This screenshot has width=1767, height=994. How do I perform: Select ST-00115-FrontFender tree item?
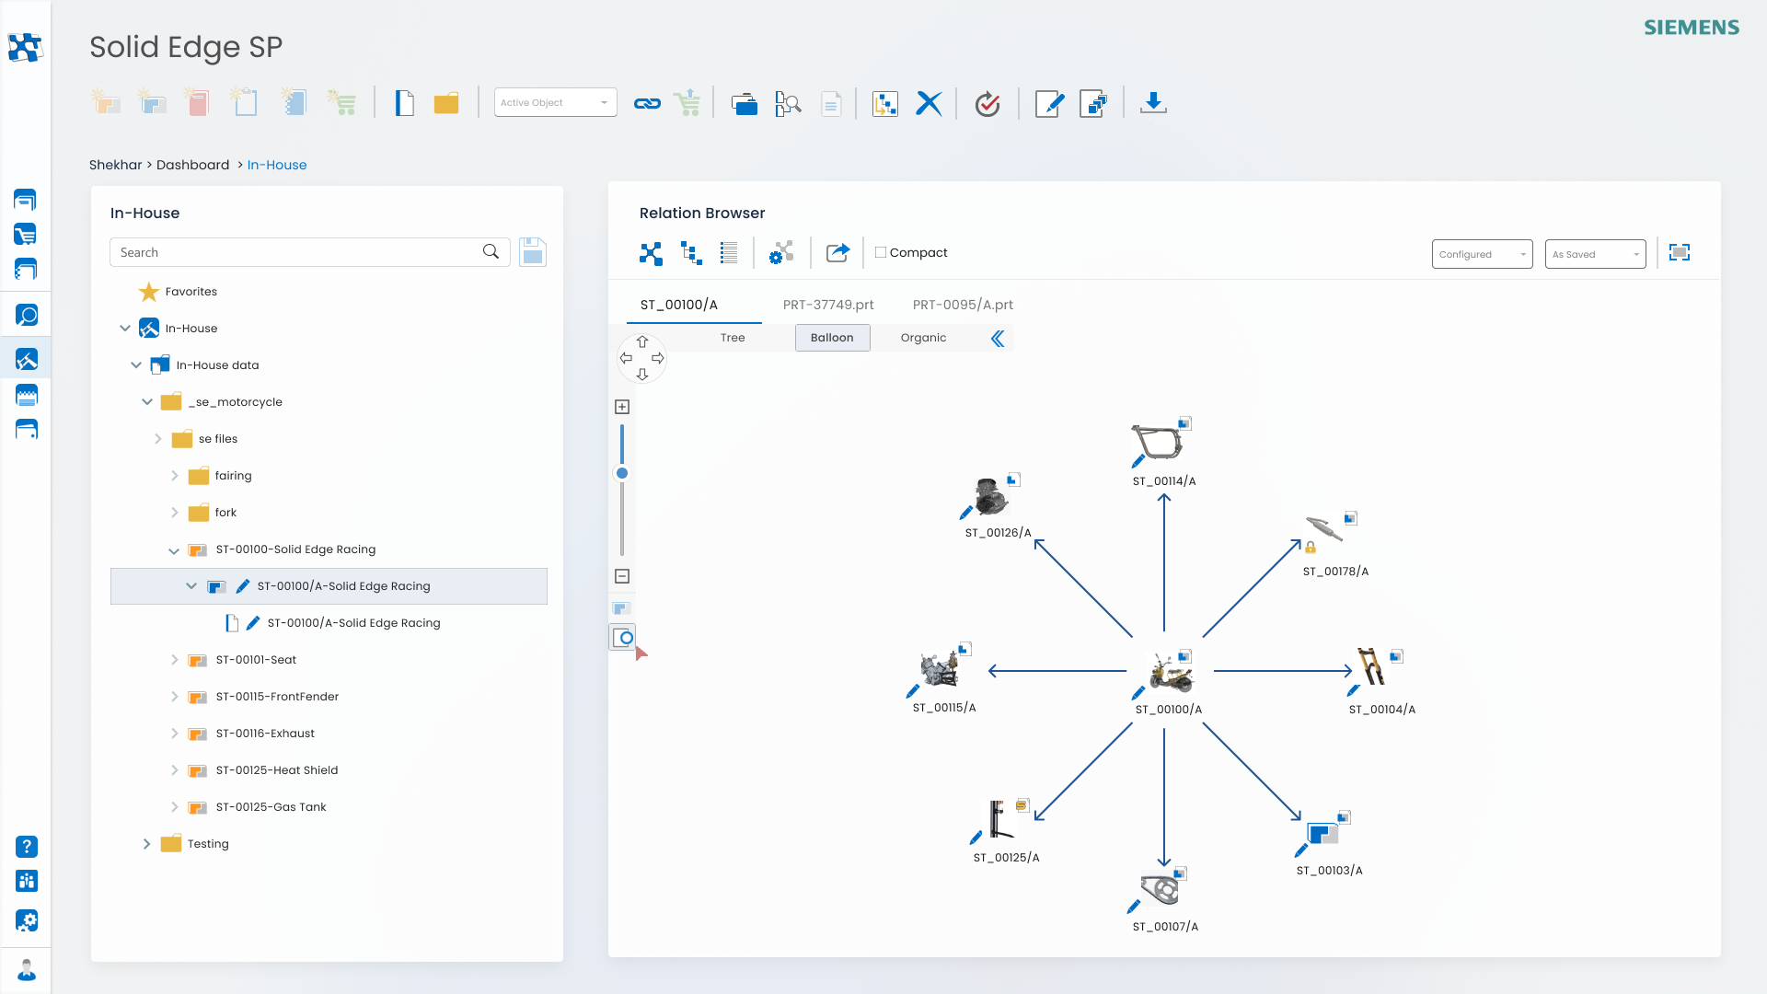277,697
